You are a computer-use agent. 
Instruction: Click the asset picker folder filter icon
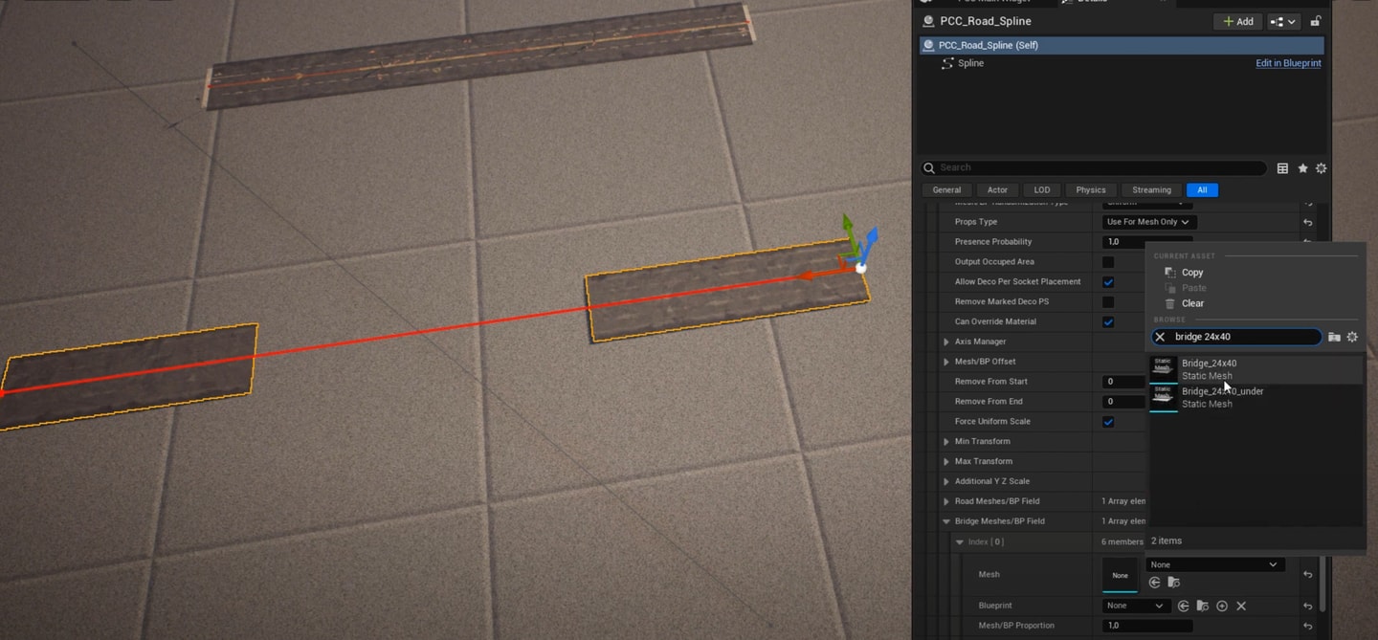[x=1334, y=337]
